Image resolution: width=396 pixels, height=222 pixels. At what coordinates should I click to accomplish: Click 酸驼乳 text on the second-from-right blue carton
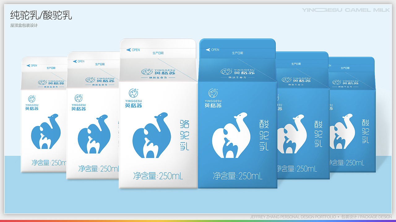(x=319, y=134)
